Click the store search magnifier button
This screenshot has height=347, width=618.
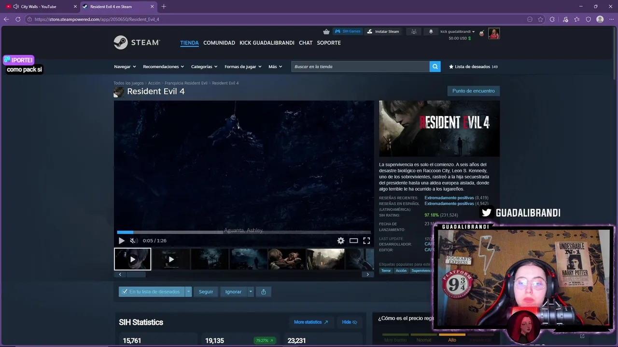435,67
